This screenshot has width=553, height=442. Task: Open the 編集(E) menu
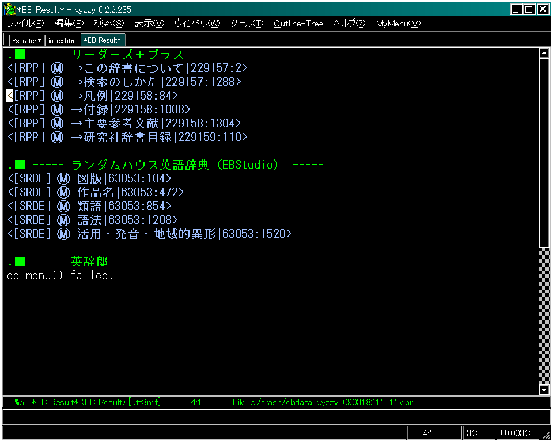click(x=69, y=24)
